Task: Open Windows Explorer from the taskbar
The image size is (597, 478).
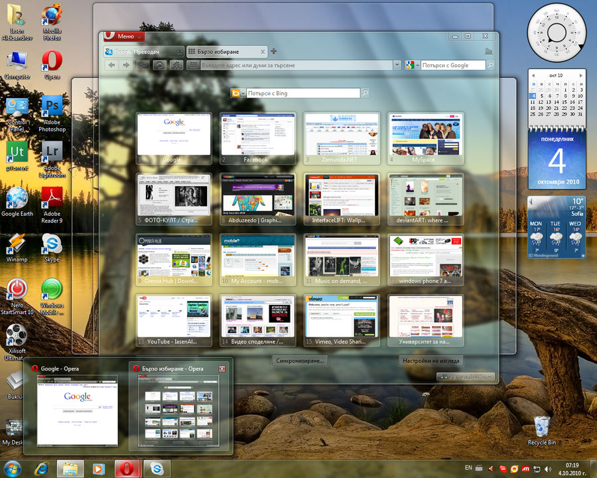Action: [x=70, y=469]
